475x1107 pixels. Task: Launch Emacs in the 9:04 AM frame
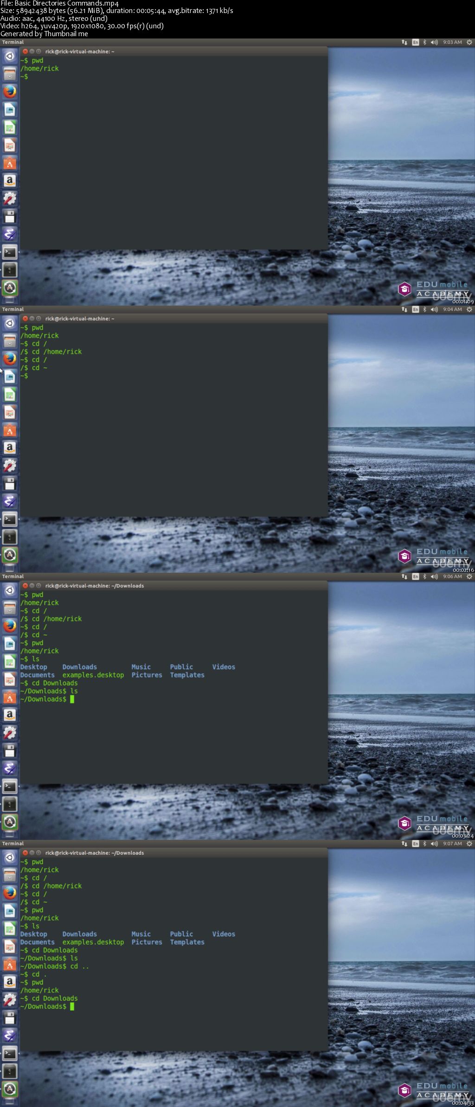click(10, 501)
